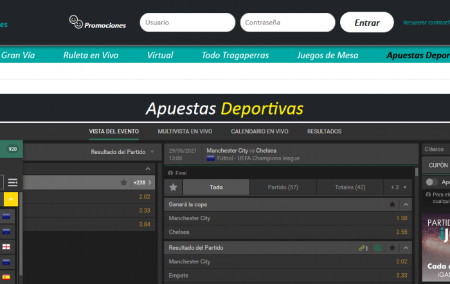
Task: Click the yellow collapse-up arrow button
Action: [x=11, y=199]
